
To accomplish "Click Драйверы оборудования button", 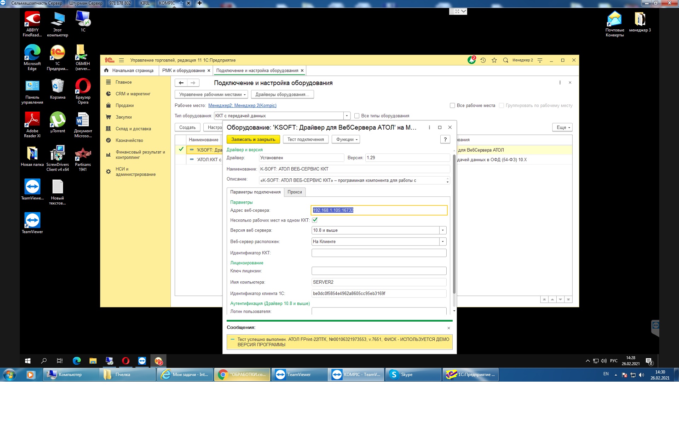I will pos(282,94).
